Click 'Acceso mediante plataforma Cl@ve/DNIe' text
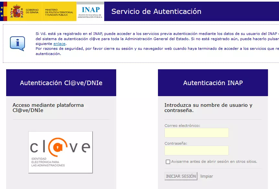This screenshot has height=189, width=279. click(x=48, y=108)
